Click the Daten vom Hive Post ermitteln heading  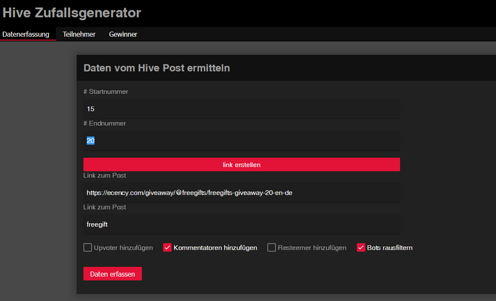157,68
